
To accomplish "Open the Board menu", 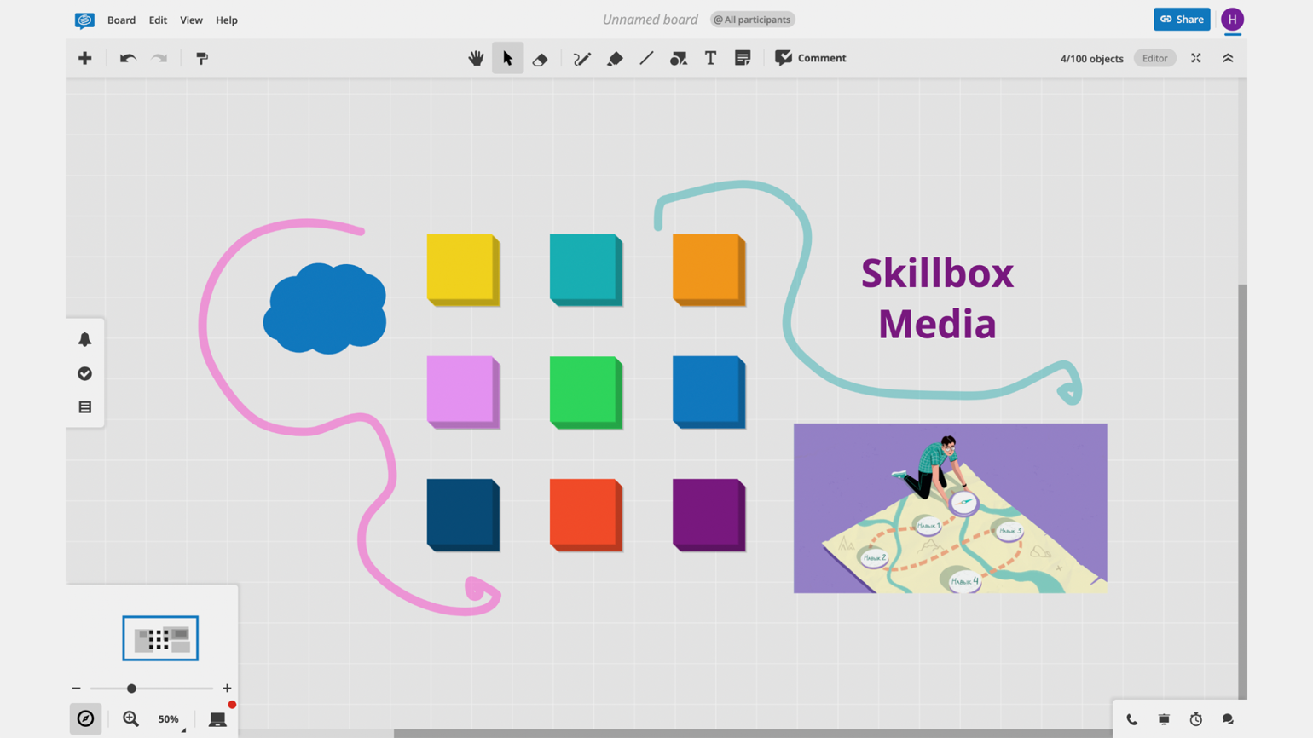I will click(121, 20).
